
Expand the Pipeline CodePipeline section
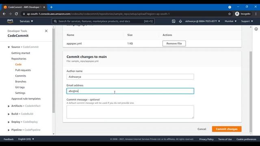tap(9, 130)
